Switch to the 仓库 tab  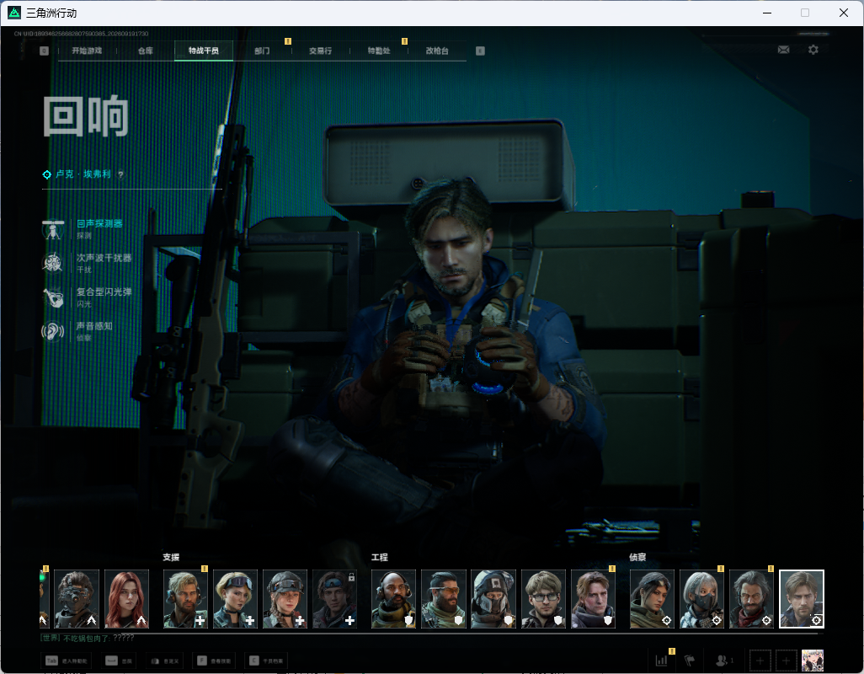(146, 51)
